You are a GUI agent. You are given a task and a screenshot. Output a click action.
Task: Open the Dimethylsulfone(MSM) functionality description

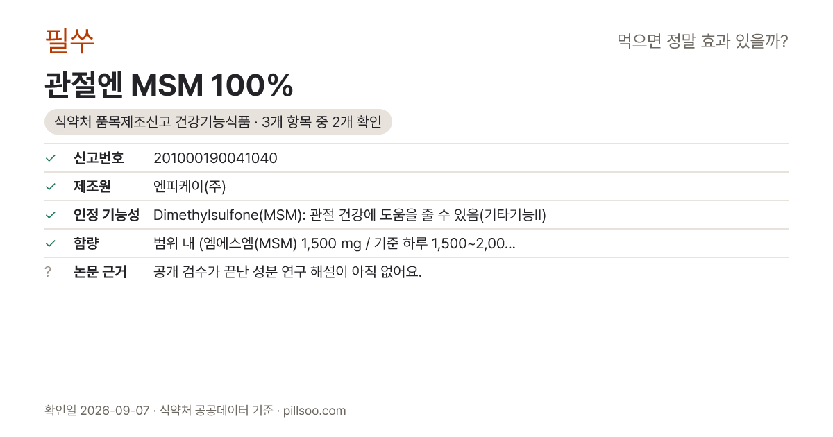[350, 215]
